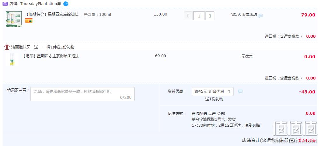Click the speech bubble icon beside store discount dropdown

240,92
